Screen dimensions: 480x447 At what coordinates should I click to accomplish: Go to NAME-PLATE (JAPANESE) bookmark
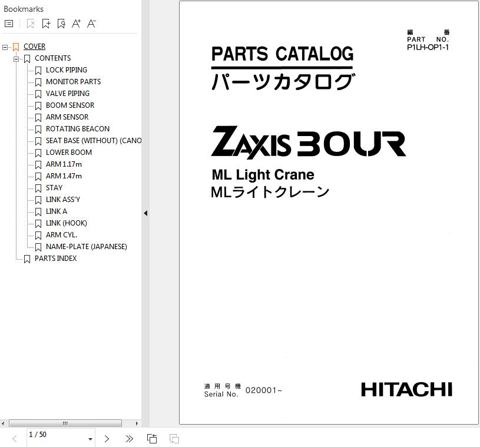tap(87, 247)
